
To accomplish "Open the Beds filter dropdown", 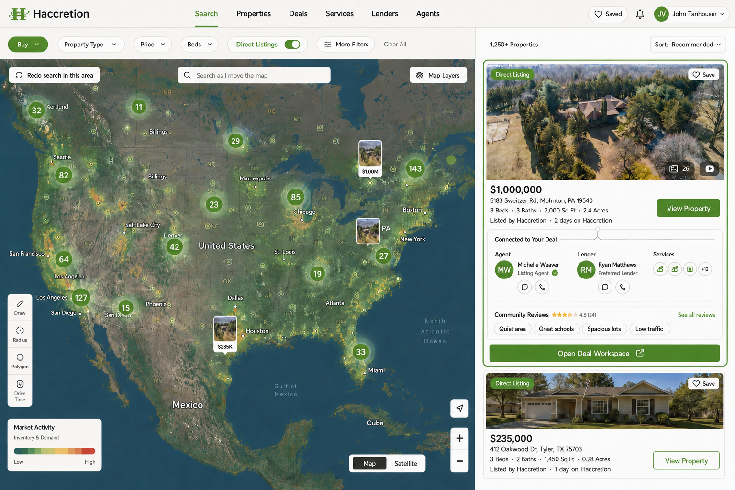I will [200, 44].
